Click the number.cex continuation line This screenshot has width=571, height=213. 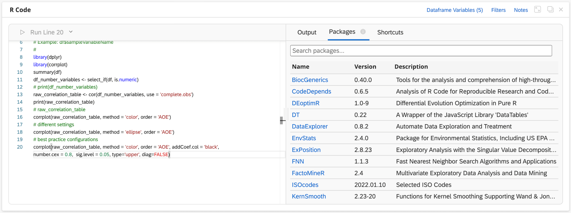(x=101, y=155)
